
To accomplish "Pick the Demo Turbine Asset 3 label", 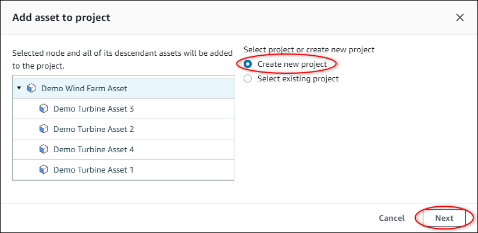I will point(94,109).
